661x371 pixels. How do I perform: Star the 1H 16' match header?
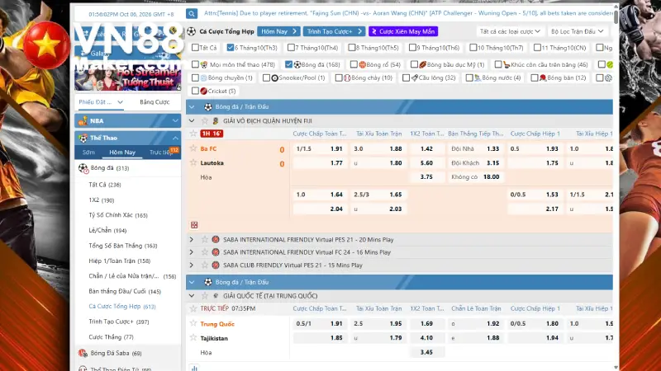pyautogui.click(x=193, y=134)
